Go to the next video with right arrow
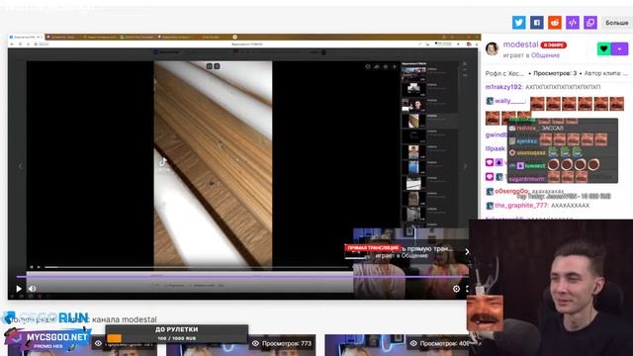Viewport: 633px width, 356px height. coord(465,166)
